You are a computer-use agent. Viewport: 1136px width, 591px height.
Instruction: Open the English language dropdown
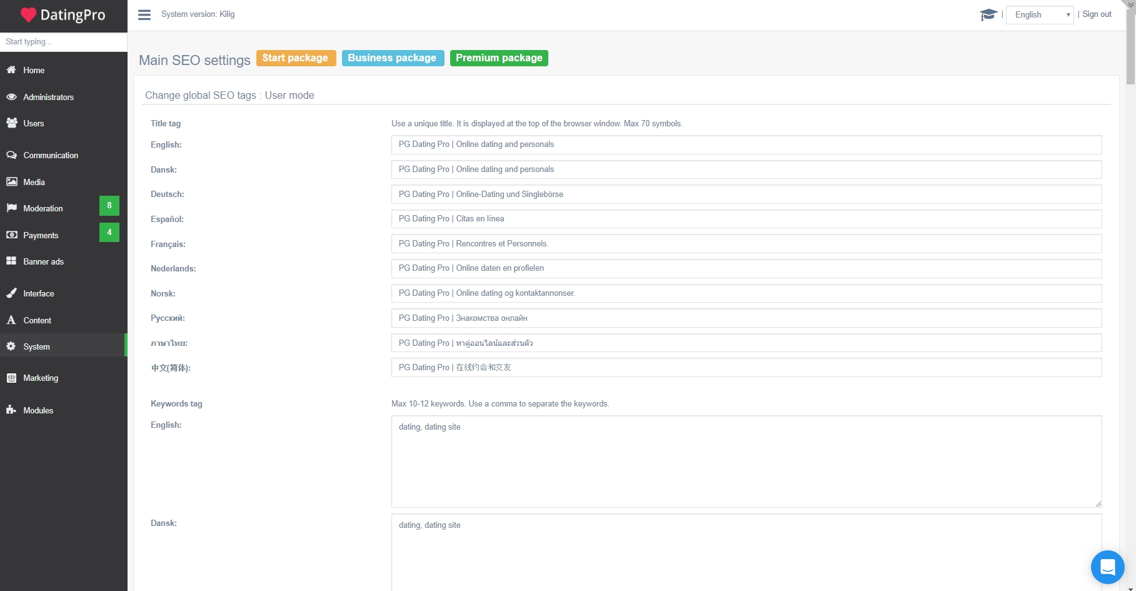point(1040,15)
